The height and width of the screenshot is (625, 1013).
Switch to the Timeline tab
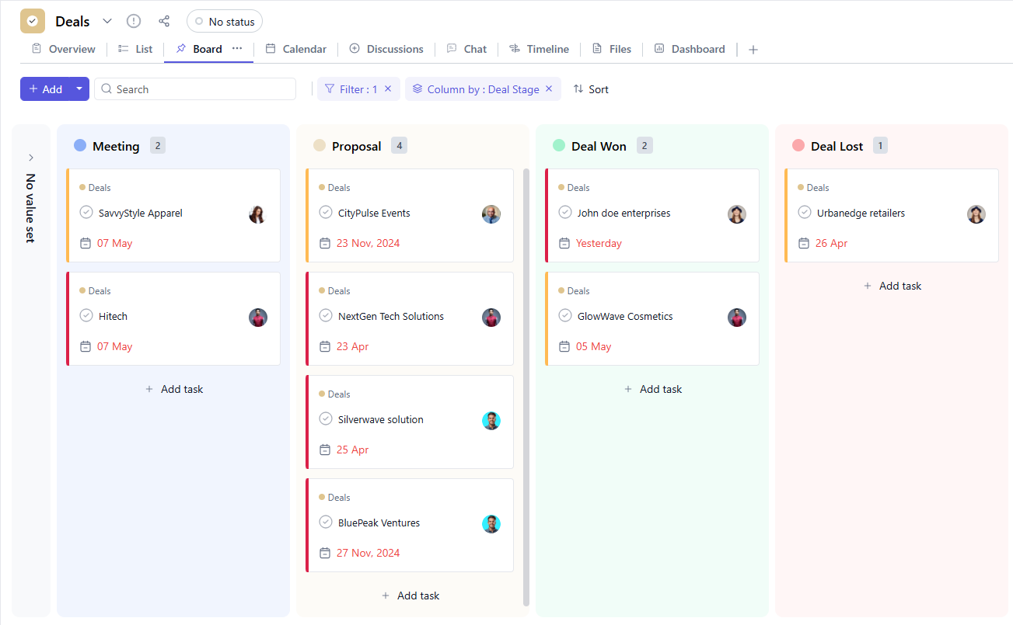[x=540, y=49]
